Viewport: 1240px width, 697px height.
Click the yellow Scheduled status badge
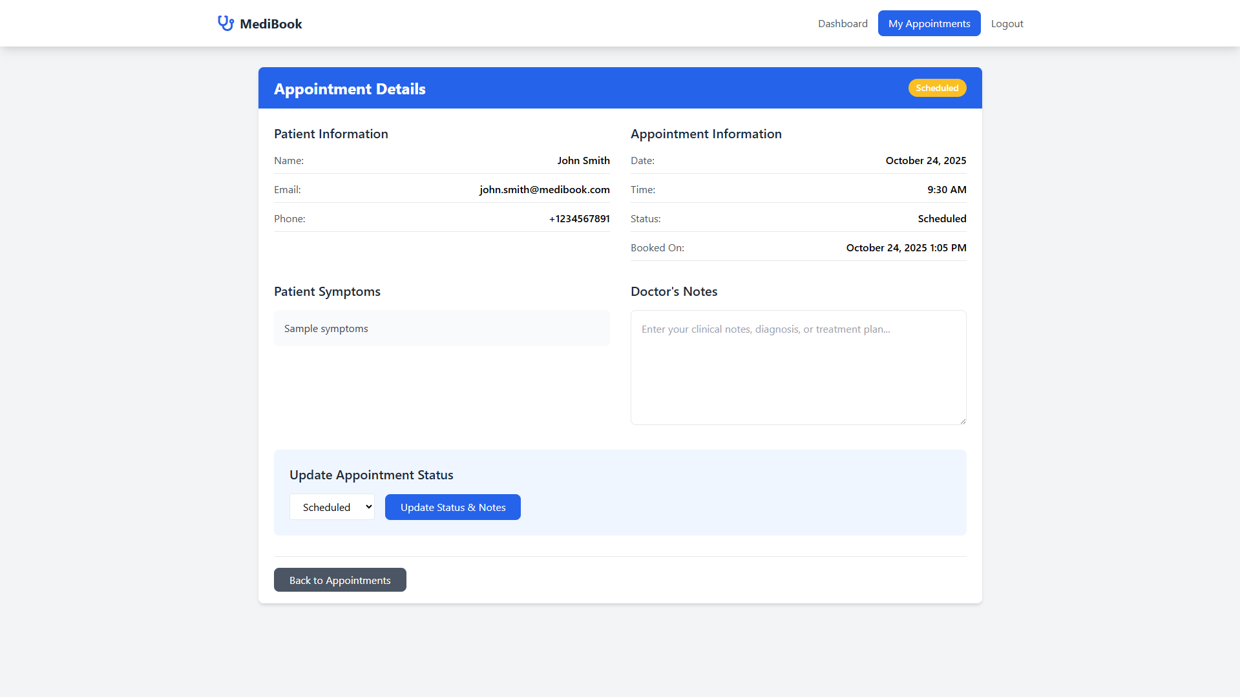point(937,88)
